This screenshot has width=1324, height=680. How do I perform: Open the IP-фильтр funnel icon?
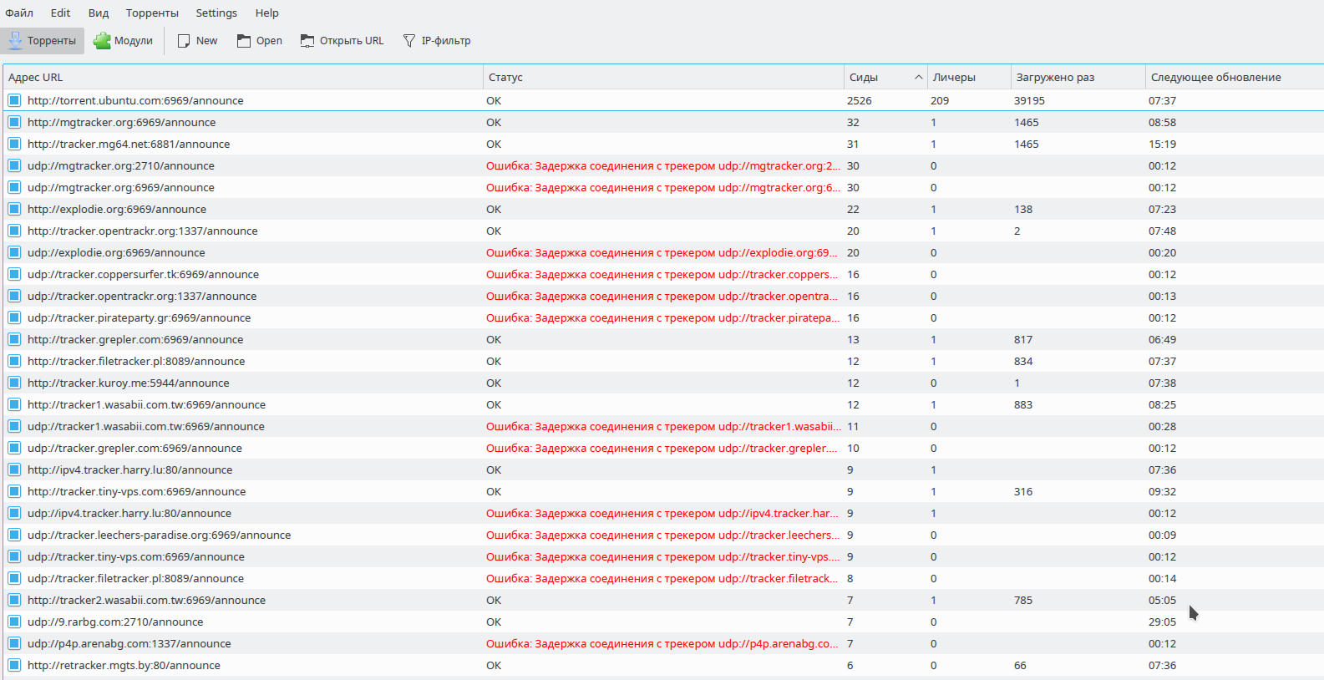click(x=408, y=41)
